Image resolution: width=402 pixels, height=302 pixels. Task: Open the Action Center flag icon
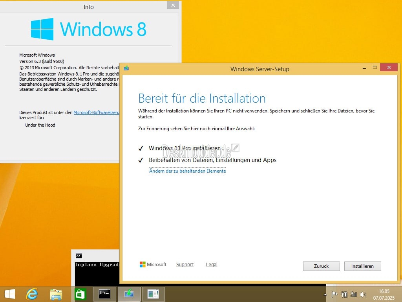point(334,295)
